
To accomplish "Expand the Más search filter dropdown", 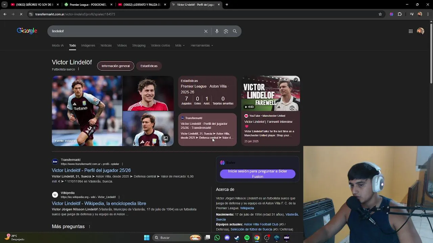I will [x=180, y=46].
